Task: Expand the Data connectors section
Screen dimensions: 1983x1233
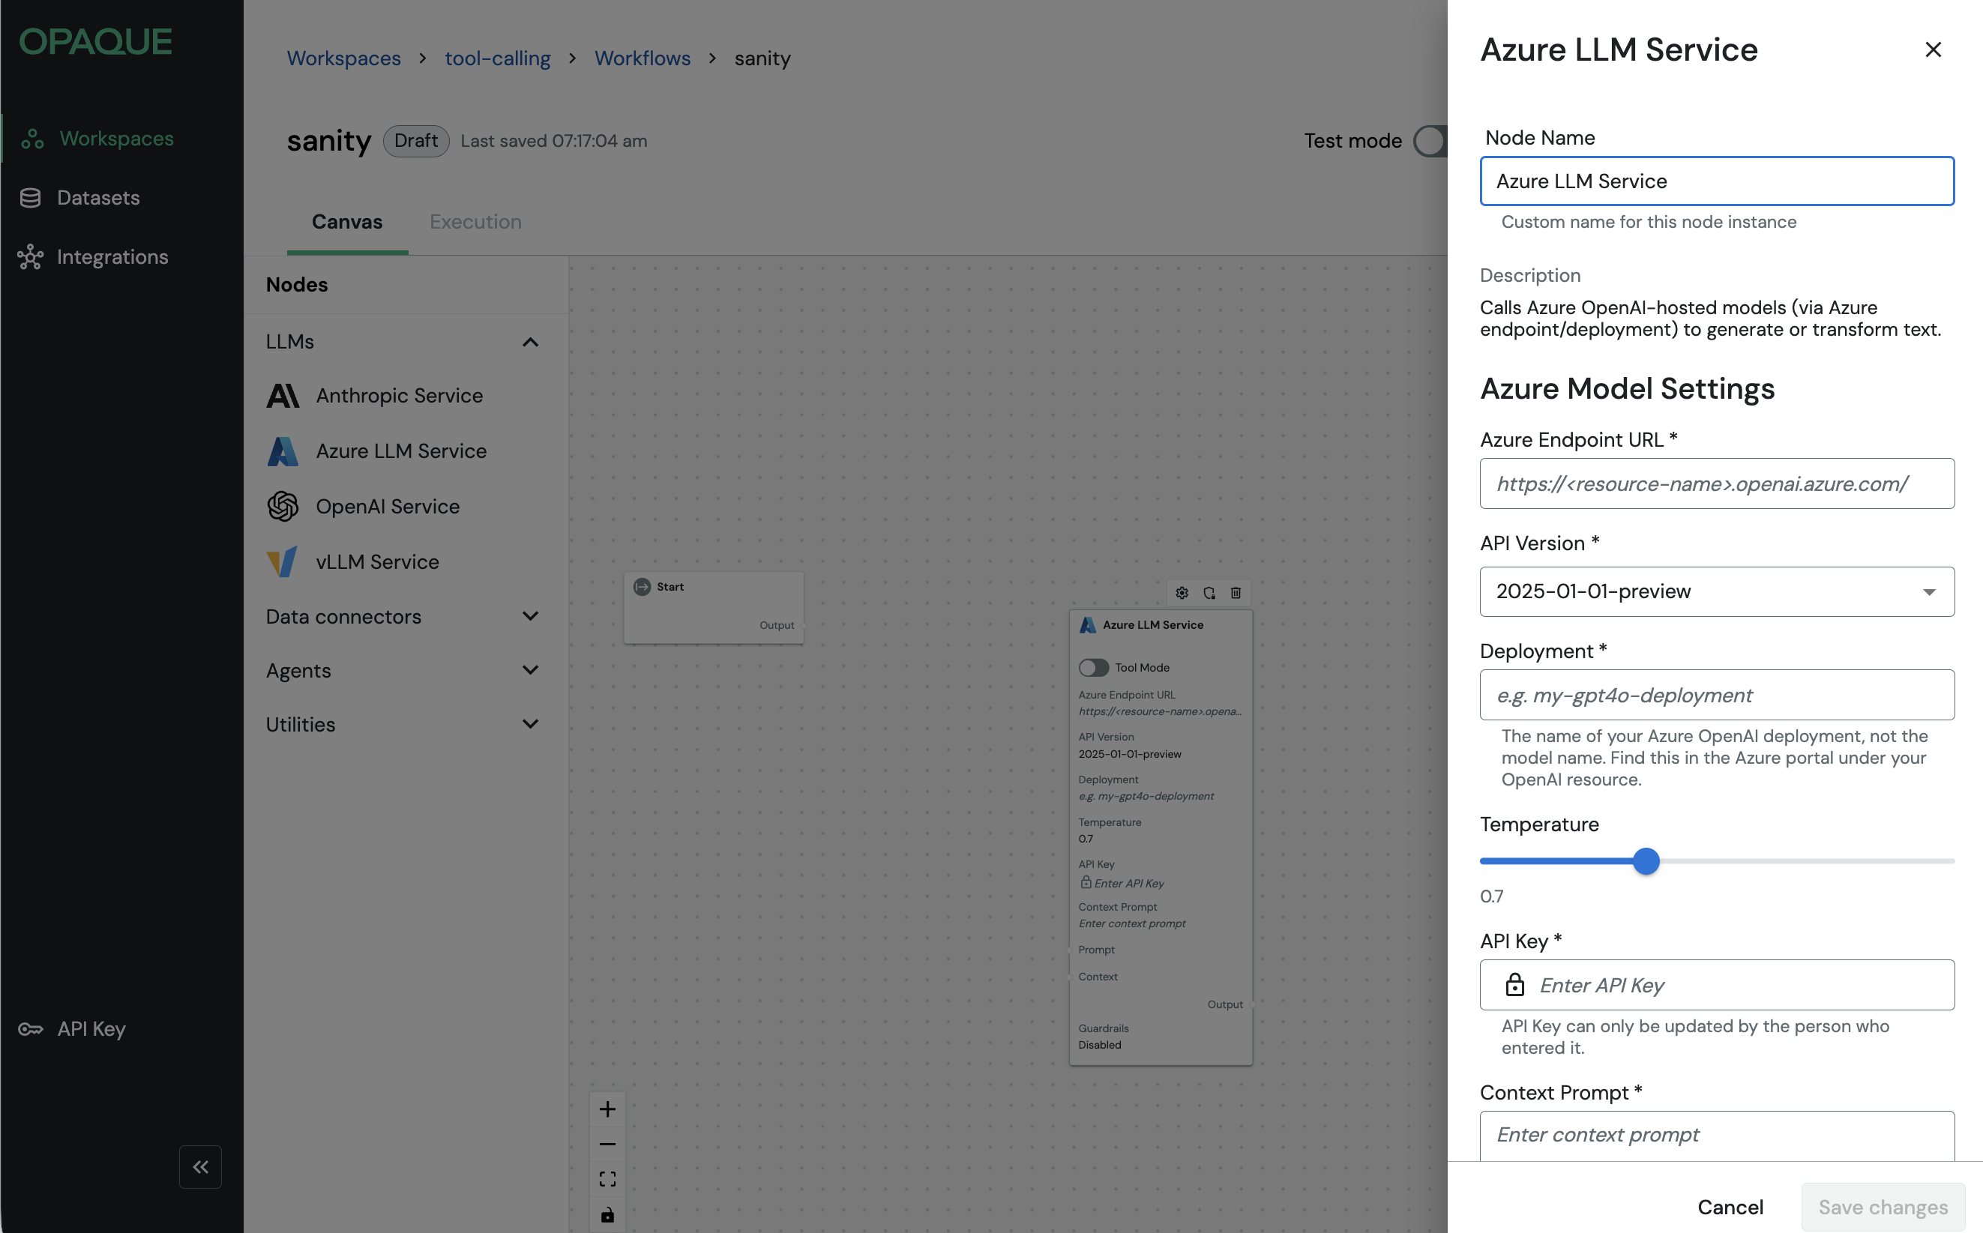Action: pos(530,616)
